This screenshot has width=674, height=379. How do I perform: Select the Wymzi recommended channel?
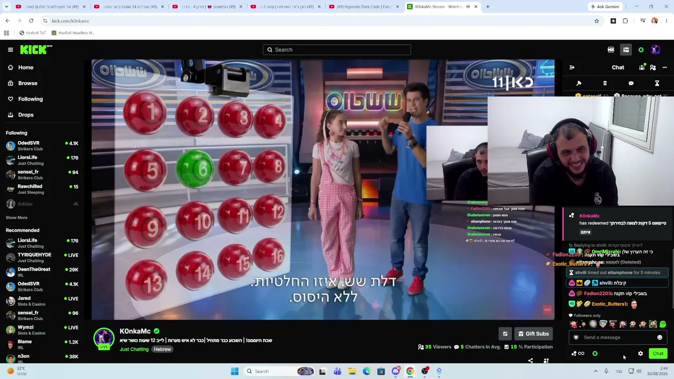coord(42,330)
